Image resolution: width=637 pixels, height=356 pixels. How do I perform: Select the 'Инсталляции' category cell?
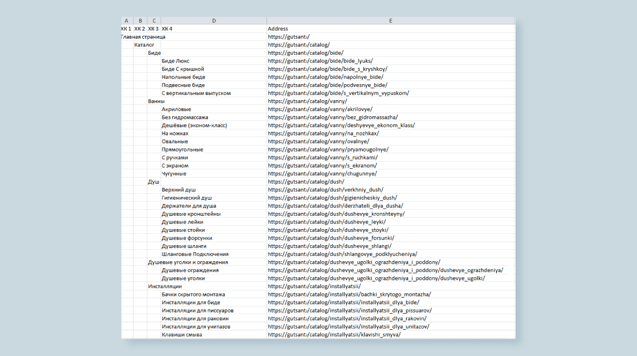tap(165, 286)
